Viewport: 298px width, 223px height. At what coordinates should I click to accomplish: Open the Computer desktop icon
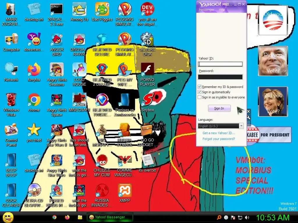(11, 42)
